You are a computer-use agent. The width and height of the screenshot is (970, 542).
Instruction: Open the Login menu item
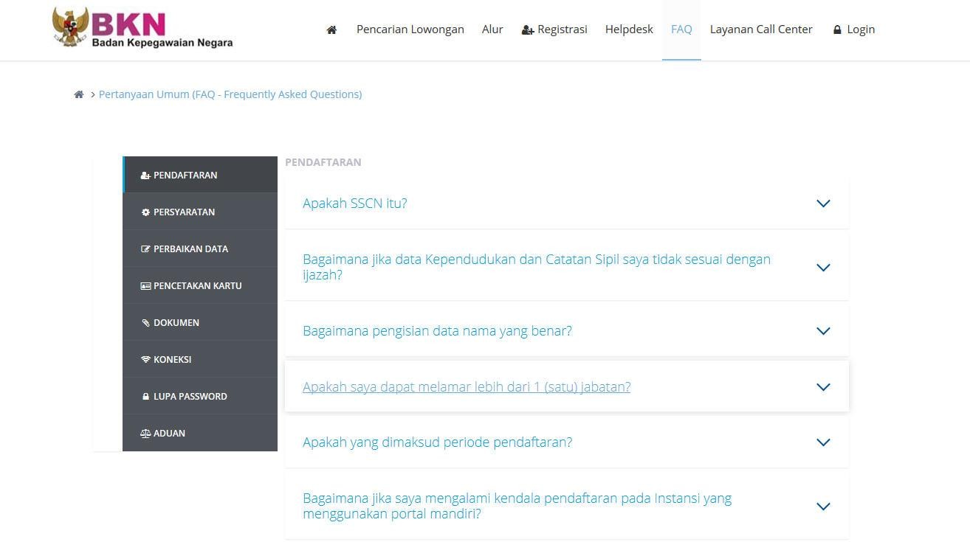pos(854,29)
